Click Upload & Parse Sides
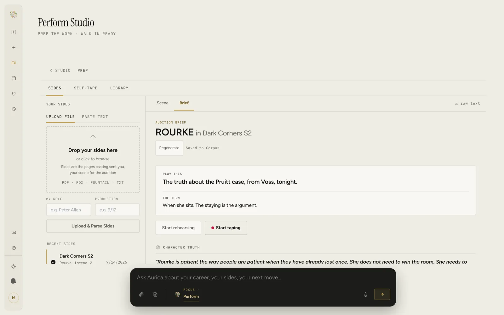The image size is (504, 315). click(x=93, y=226)
